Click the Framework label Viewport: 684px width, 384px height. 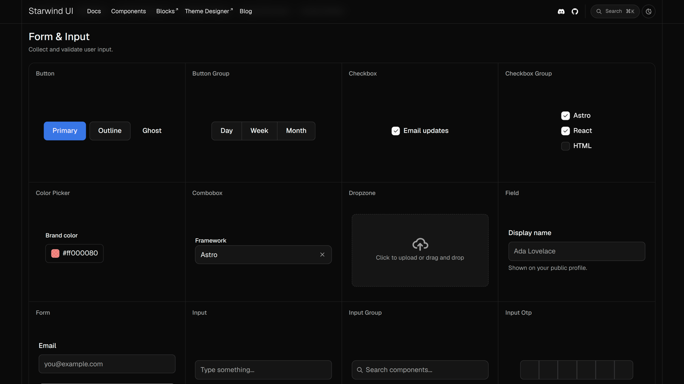pyautogui.click(x=211, y=241)
